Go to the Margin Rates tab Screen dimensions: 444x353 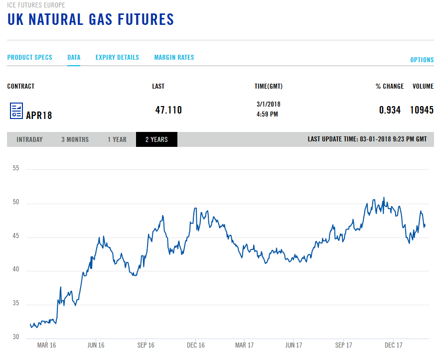point(174,57)
